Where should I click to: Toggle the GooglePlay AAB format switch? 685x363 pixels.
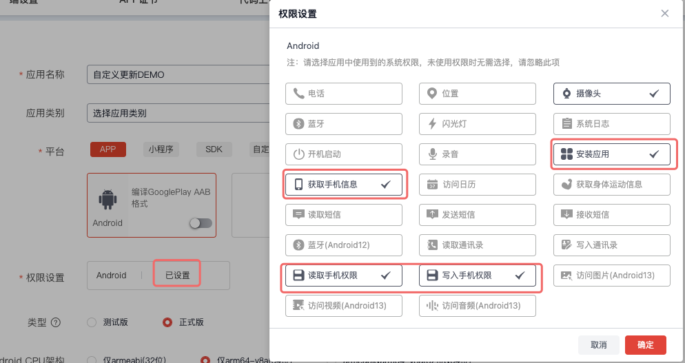201,223
